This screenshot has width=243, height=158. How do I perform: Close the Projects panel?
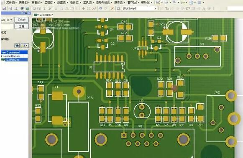pyautogui.click(x=29, y=13)
